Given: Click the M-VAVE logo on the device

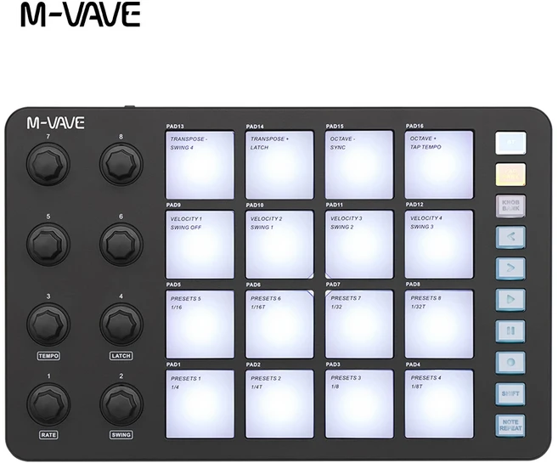Looking at the screenshot, I should point(56,123).
